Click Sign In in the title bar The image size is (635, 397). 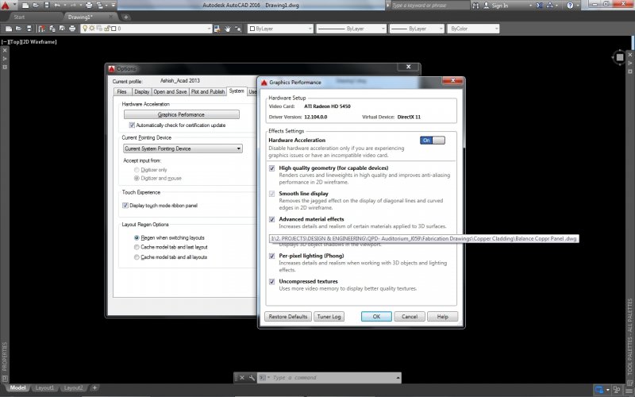pyautogui.click(x=496, y=6)
